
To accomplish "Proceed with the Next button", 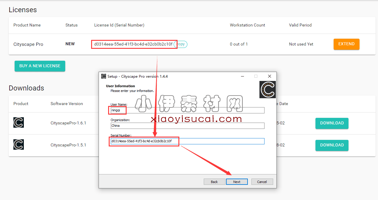I will [237, 182].
